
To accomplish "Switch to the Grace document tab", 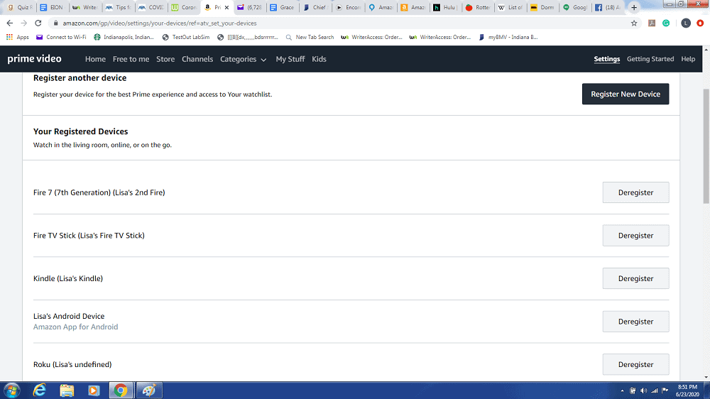I will pos(282,7).
